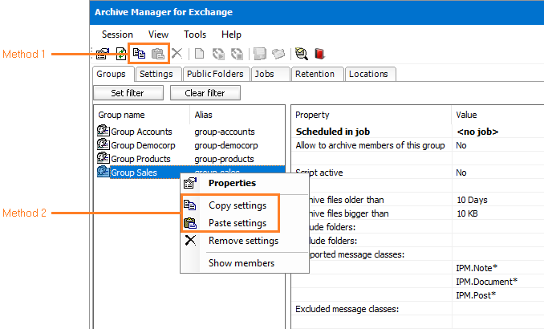Open the View menu
Viewport: 544px width, 329px height.
(158, 35)
